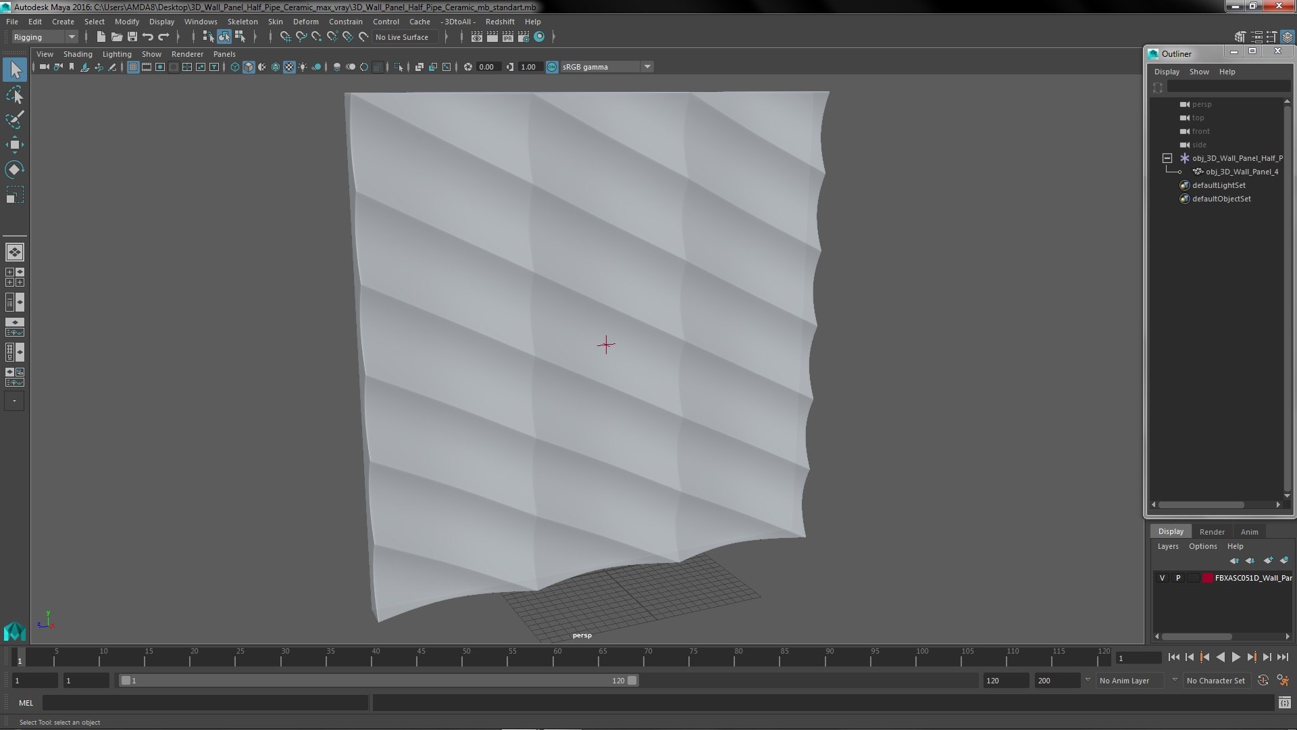The height and width of the screenshot is (730, 1297).
Task: Open the Rigging menu set dropdown
Action: [x=45, y=37]
